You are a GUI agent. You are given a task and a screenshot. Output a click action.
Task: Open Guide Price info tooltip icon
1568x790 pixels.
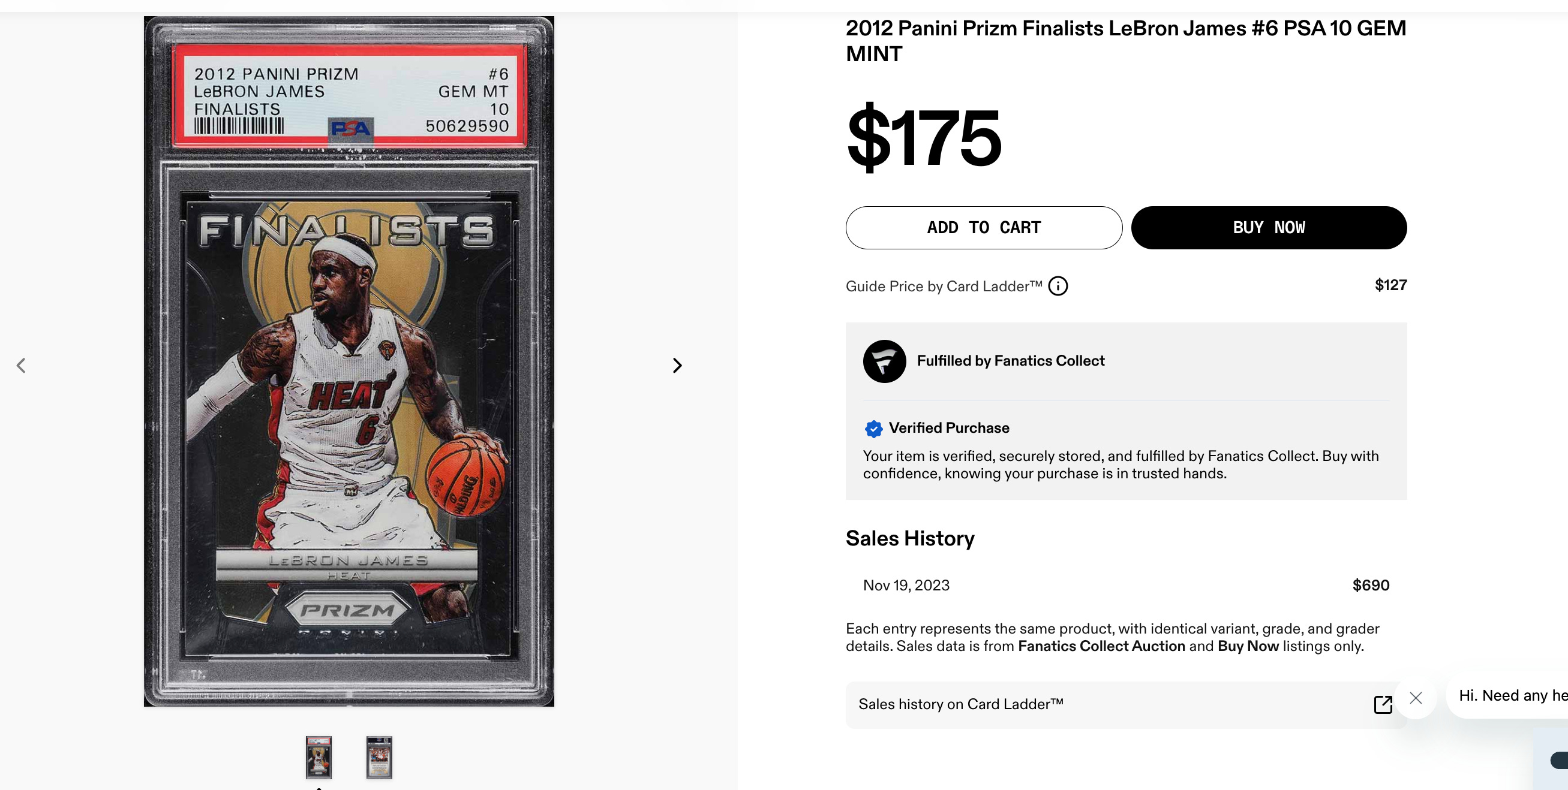(x=1058, y=286)
